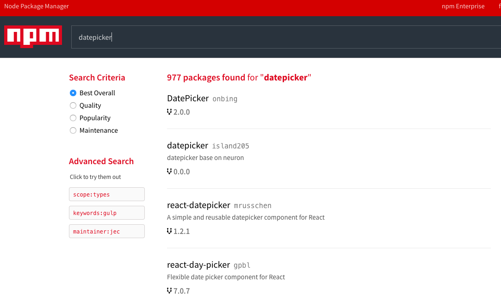This screenshot has width=501, height=295.
Task: Click version number 0.0.0
Action: coord(181,172)
